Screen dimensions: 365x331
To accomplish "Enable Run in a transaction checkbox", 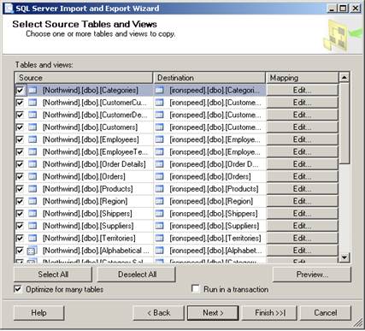I will 196,289.
